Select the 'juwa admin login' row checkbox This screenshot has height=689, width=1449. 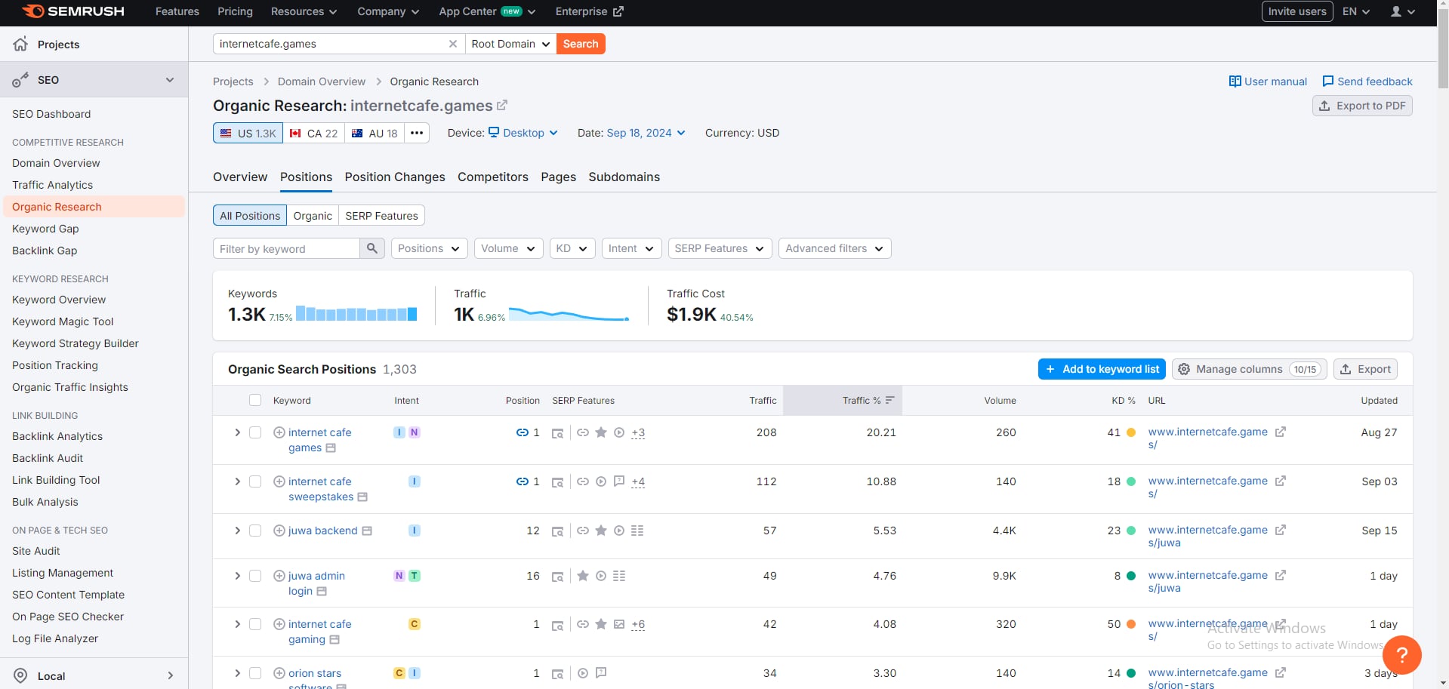tap(255, 576)
